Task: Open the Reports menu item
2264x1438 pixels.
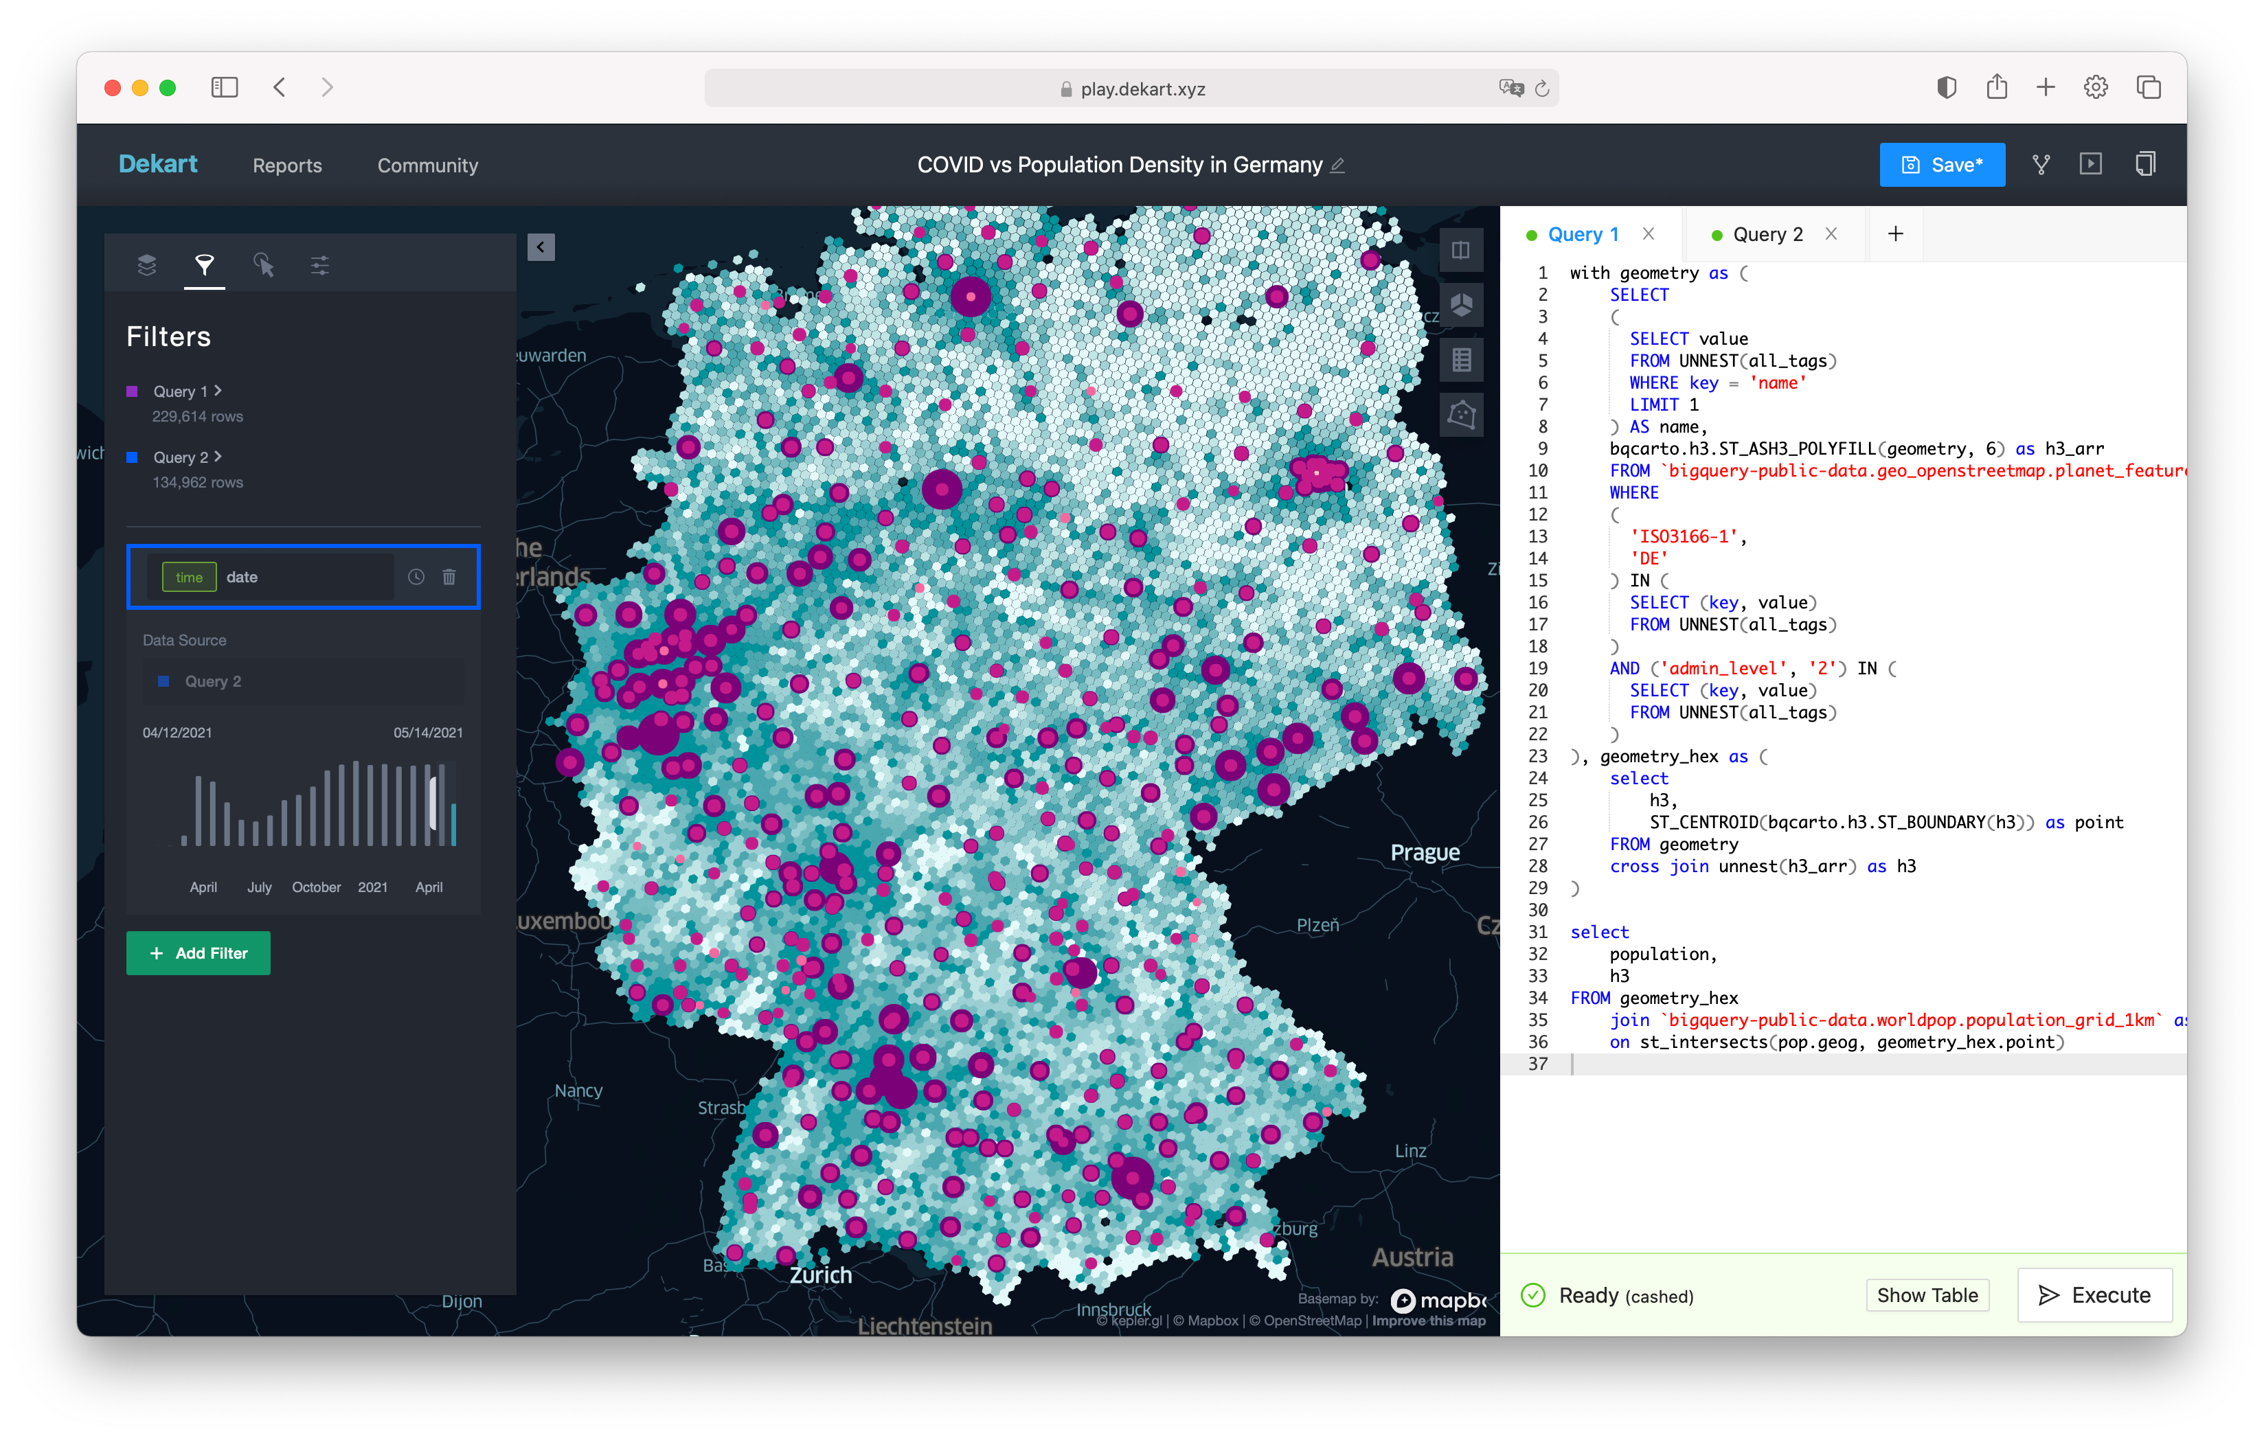Action: click(286, 166)
